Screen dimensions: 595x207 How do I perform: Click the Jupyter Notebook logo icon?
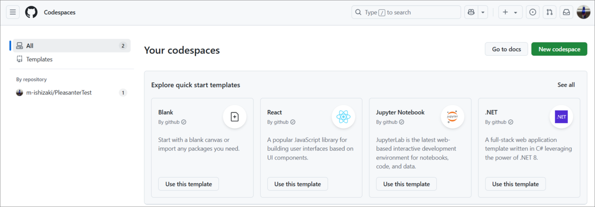(453, 117)
